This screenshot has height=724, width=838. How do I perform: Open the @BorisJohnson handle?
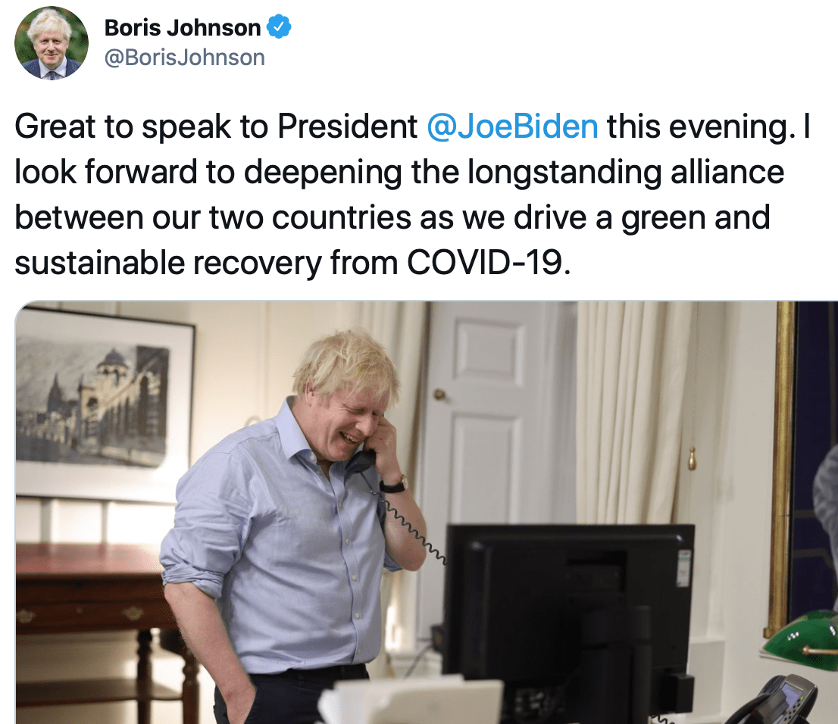point(184,58)
